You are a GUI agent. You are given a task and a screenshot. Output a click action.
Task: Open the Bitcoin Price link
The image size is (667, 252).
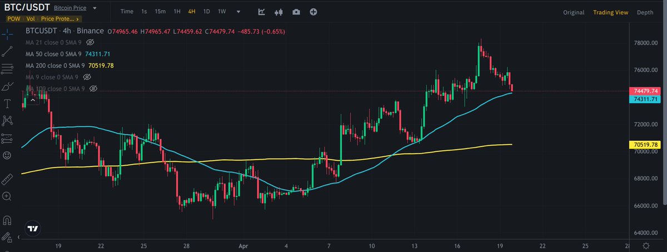click(x=70, y=8)
